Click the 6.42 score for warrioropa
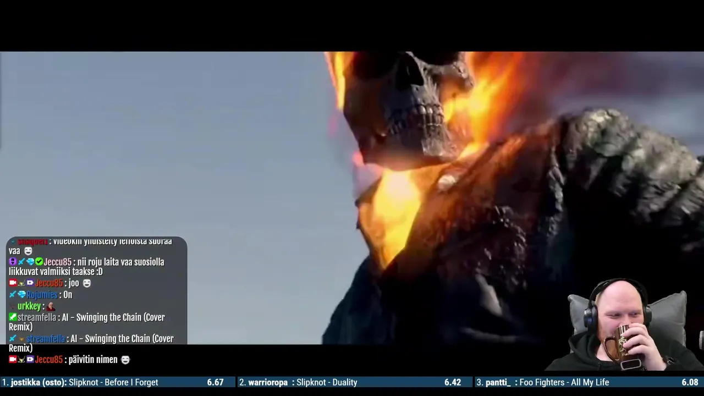This screenshot has height=396, width=704. 453,382
